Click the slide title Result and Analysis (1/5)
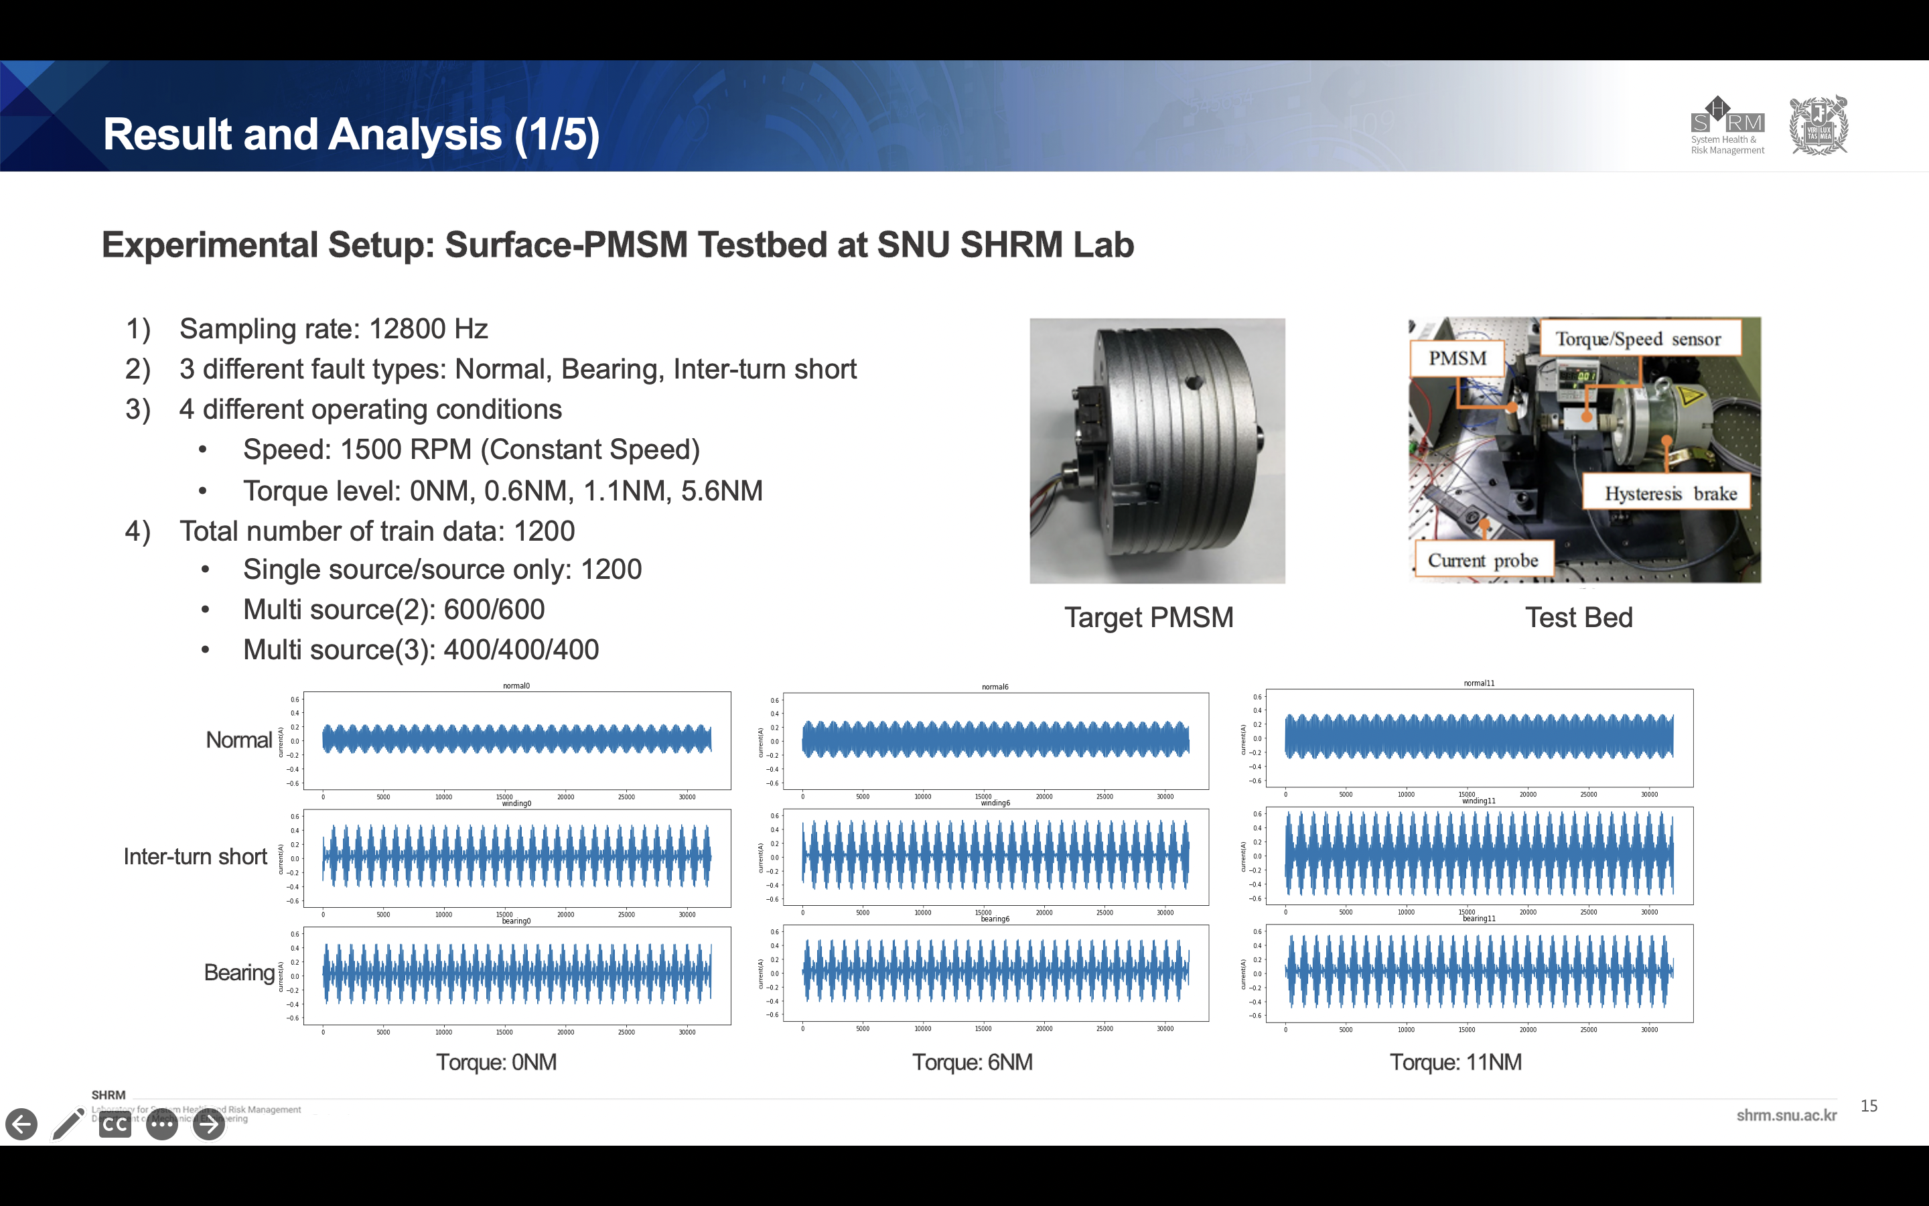Viewport: 1929px width, 1206px height. (352, 134)
